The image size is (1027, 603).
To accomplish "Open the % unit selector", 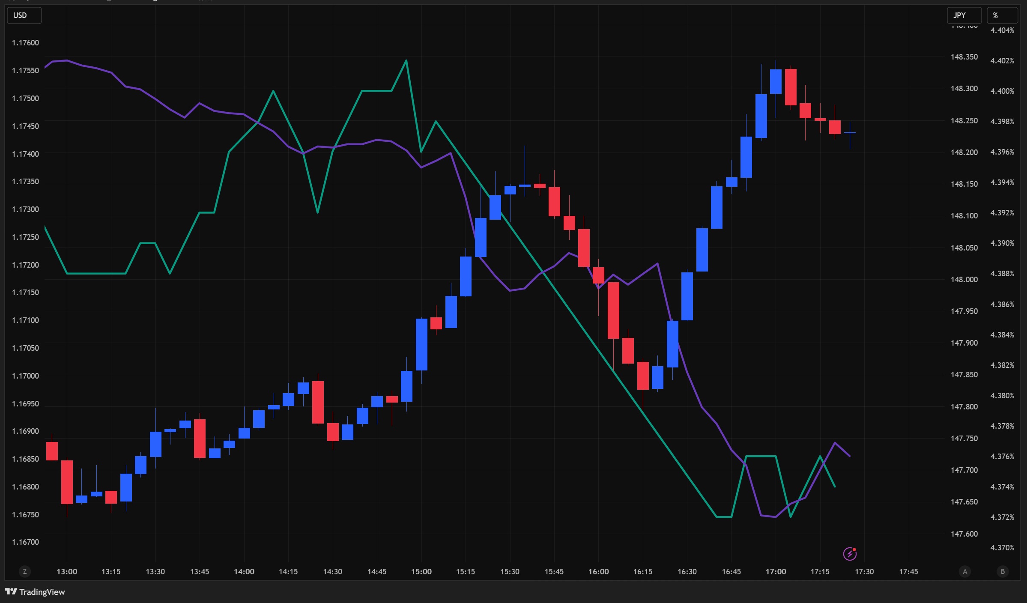I will [x=1002, y=15].
